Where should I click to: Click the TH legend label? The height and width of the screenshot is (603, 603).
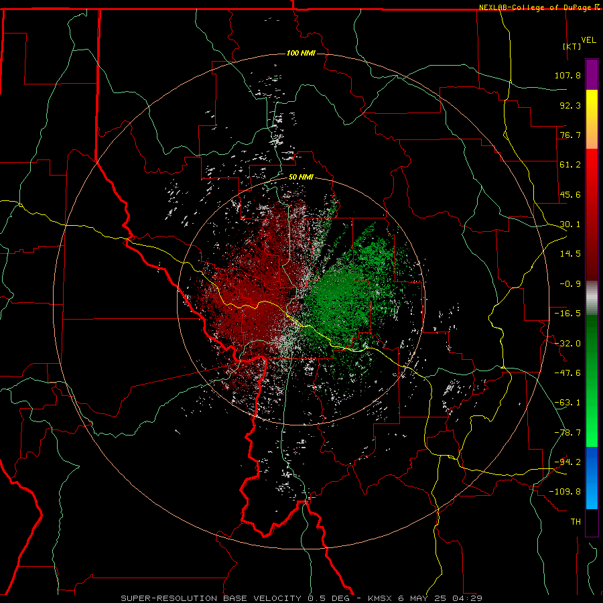576,522
